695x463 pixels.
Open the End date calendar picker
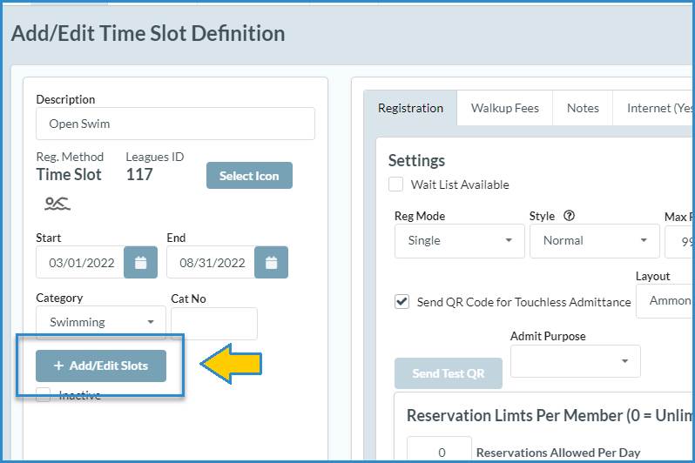tap(271, 262)
